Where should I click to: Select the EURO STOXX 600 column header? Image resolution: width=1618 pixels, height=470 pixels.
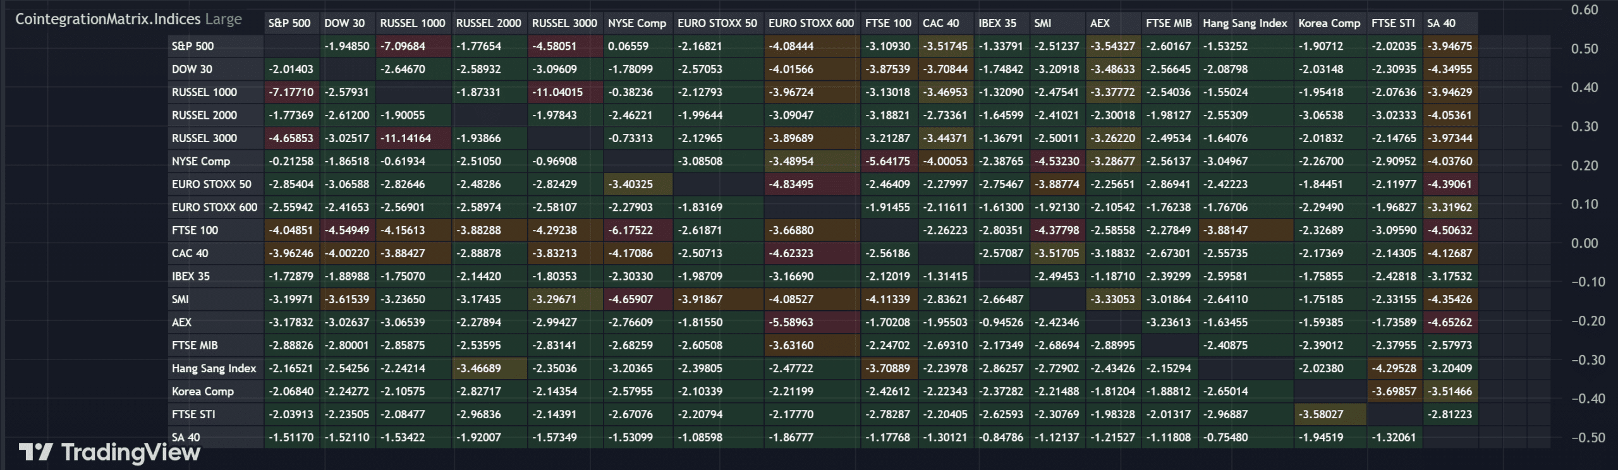811,23
